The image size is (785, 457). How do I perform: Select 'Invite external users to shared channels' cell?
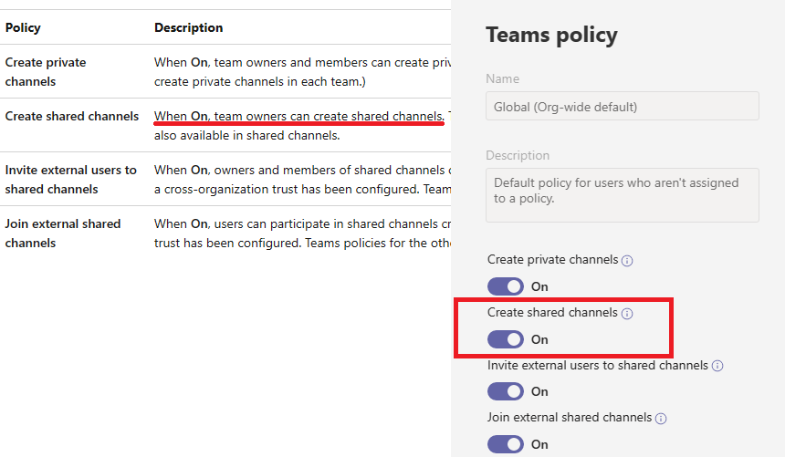point(70,179)
